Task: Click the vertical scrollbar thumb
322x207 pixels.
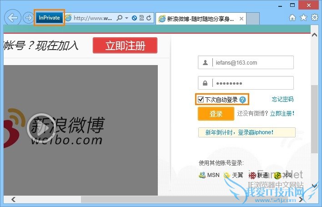Action: click(314, 119)
